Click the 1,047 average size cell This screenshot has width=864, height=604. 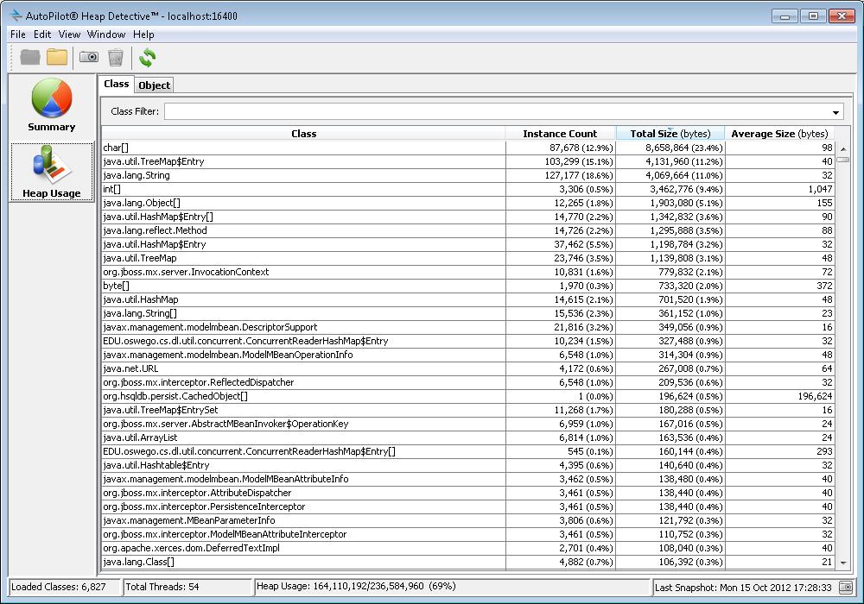[x=779, y=189]
